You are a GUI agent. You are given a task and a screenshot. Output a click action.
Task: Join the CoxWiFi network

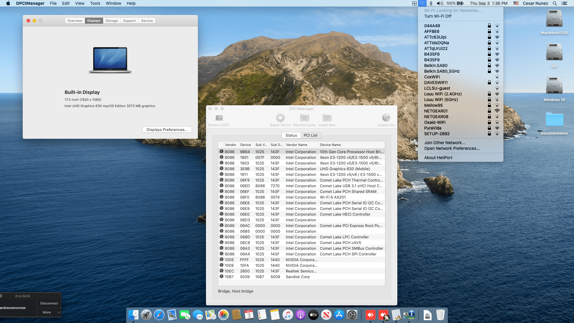click(461, 77)
